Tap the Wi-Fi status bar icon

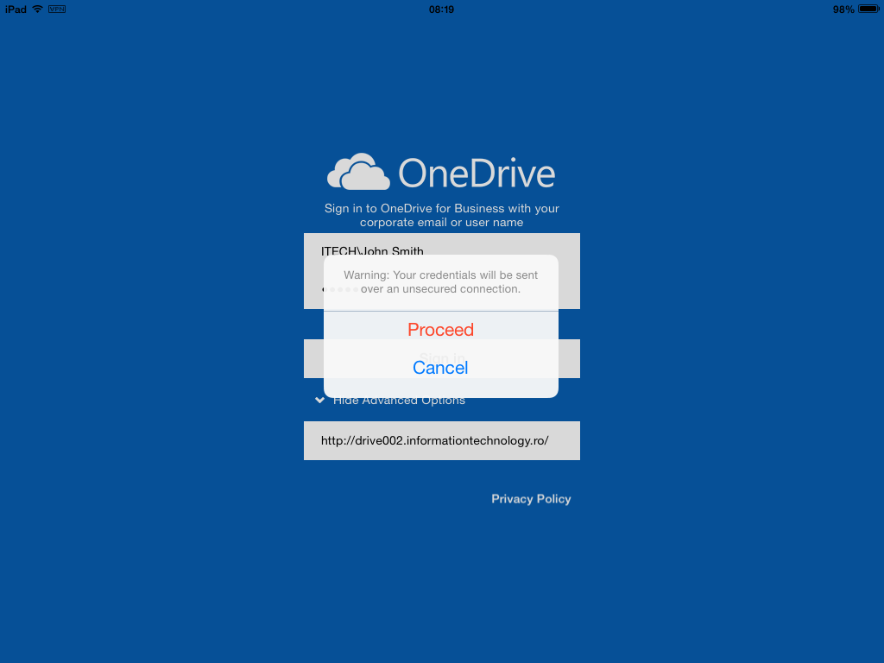pos(38,9)
